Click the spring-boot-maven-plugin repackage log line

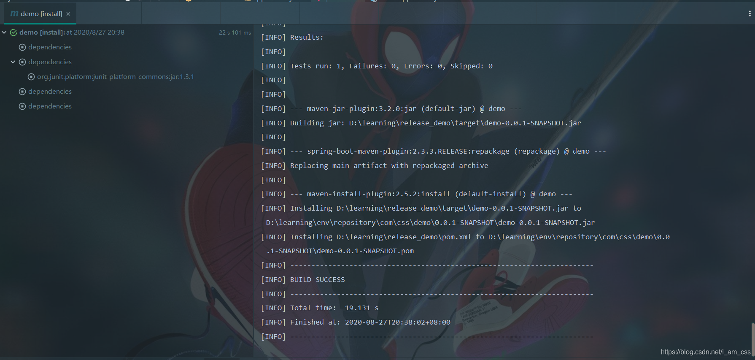(434, 152)
